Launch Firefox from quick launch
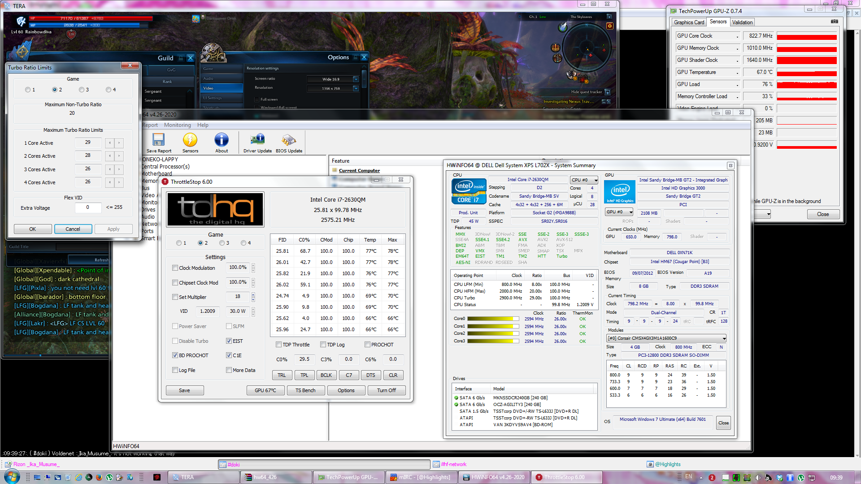Viewport: 861px width, 484px height. click(99, 477)
